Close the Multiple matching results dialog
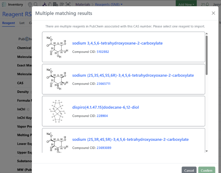Viewport: 221px width, 173px height. click(213, 13)
